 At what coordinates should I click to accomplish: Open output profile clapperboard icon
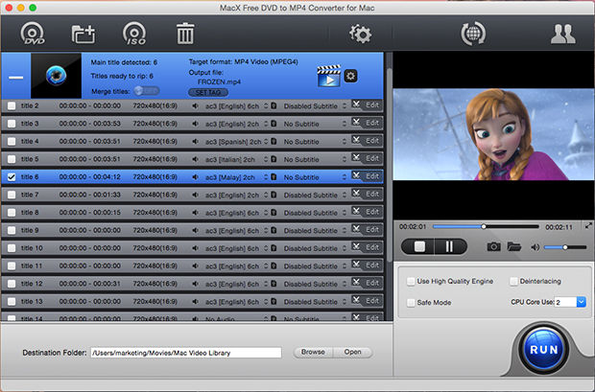point(328,77)
